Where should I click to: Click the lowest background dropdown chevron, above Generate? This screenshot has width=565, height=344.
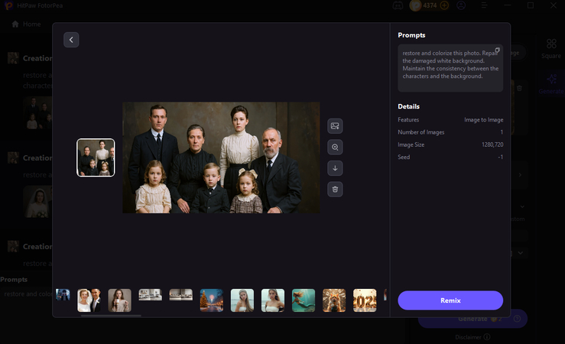coord(521,253)
